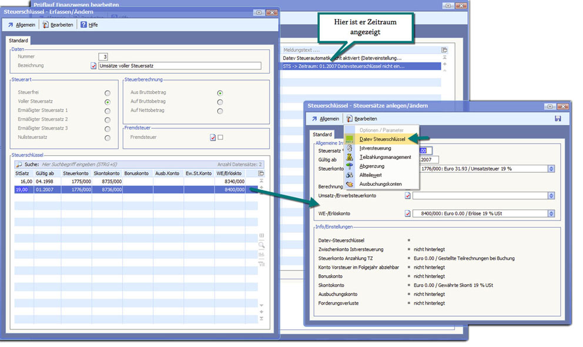The height and width of the screenshot is (347, 583).
Task: Click the Hilfe question mark icon
Action: (x=83, y=25)
